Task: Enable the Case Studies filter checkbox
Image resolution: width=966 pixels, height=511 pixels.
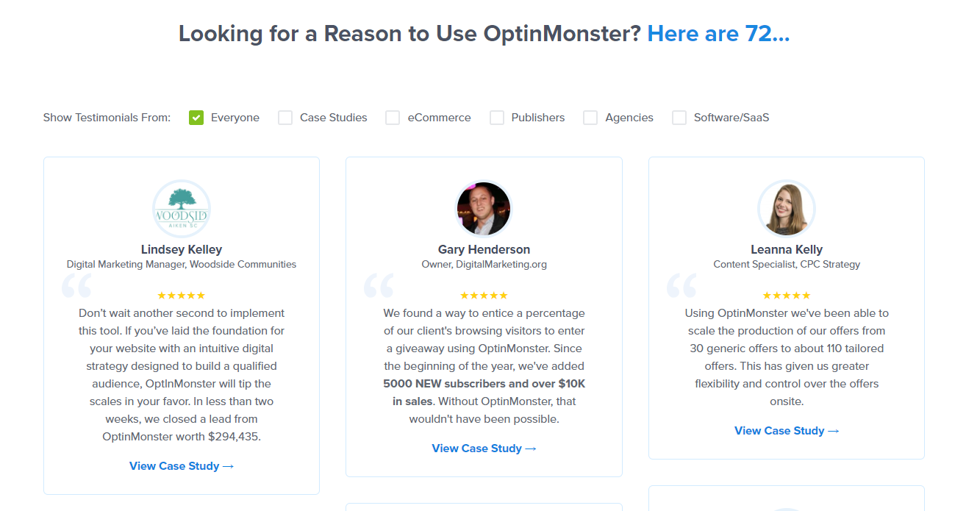Action: tap(285, 118)
